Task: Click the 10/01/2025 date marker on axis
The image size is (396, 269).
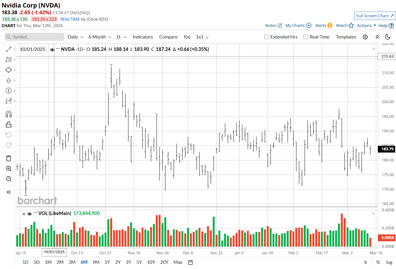Action: (54, 252)
